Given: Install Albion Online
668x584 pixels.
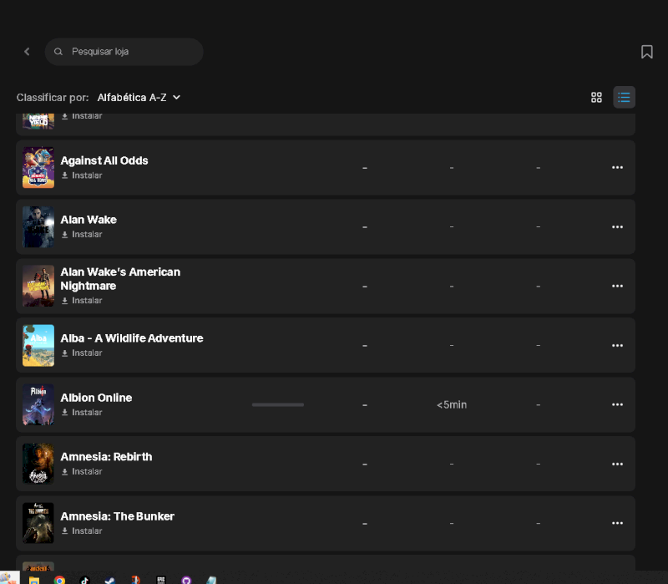Looking at the screenshot, I should pos(82,412).
